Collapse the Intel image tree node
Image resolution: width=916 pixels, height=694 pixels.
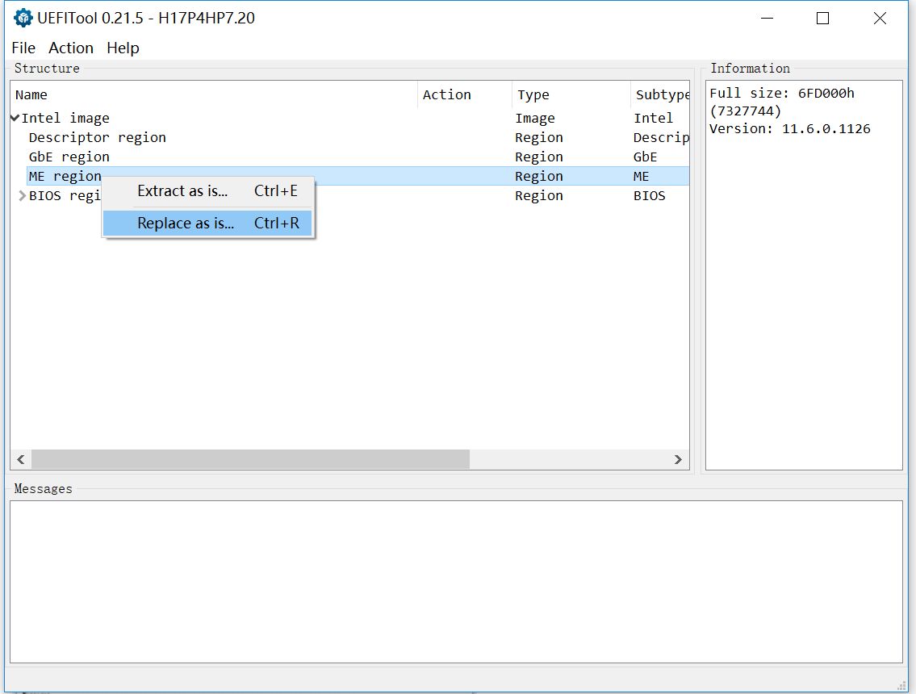(x=15, y=118)
